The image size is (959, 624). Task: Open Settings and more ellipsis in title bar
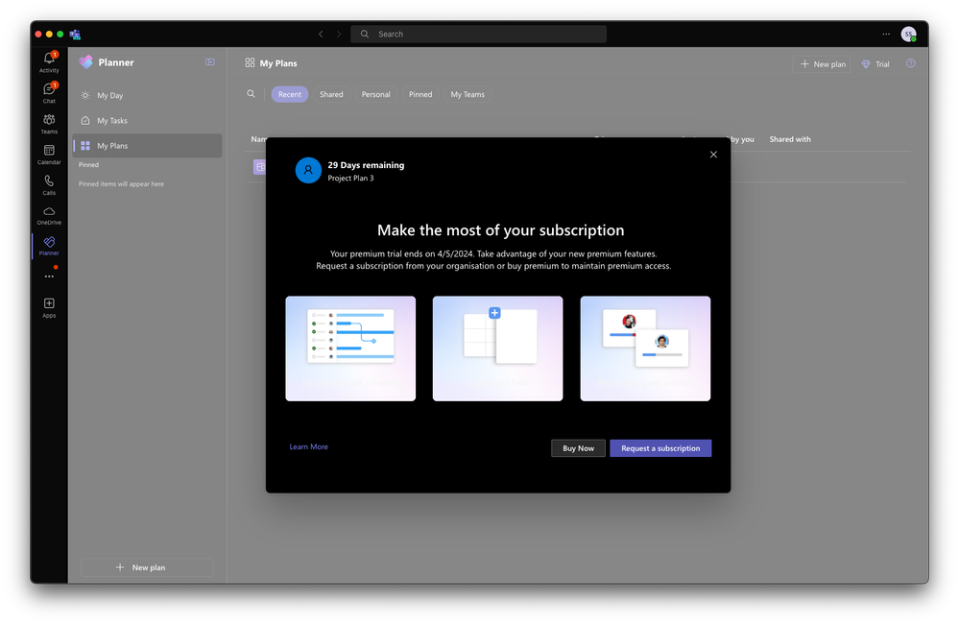click(886, 35)
